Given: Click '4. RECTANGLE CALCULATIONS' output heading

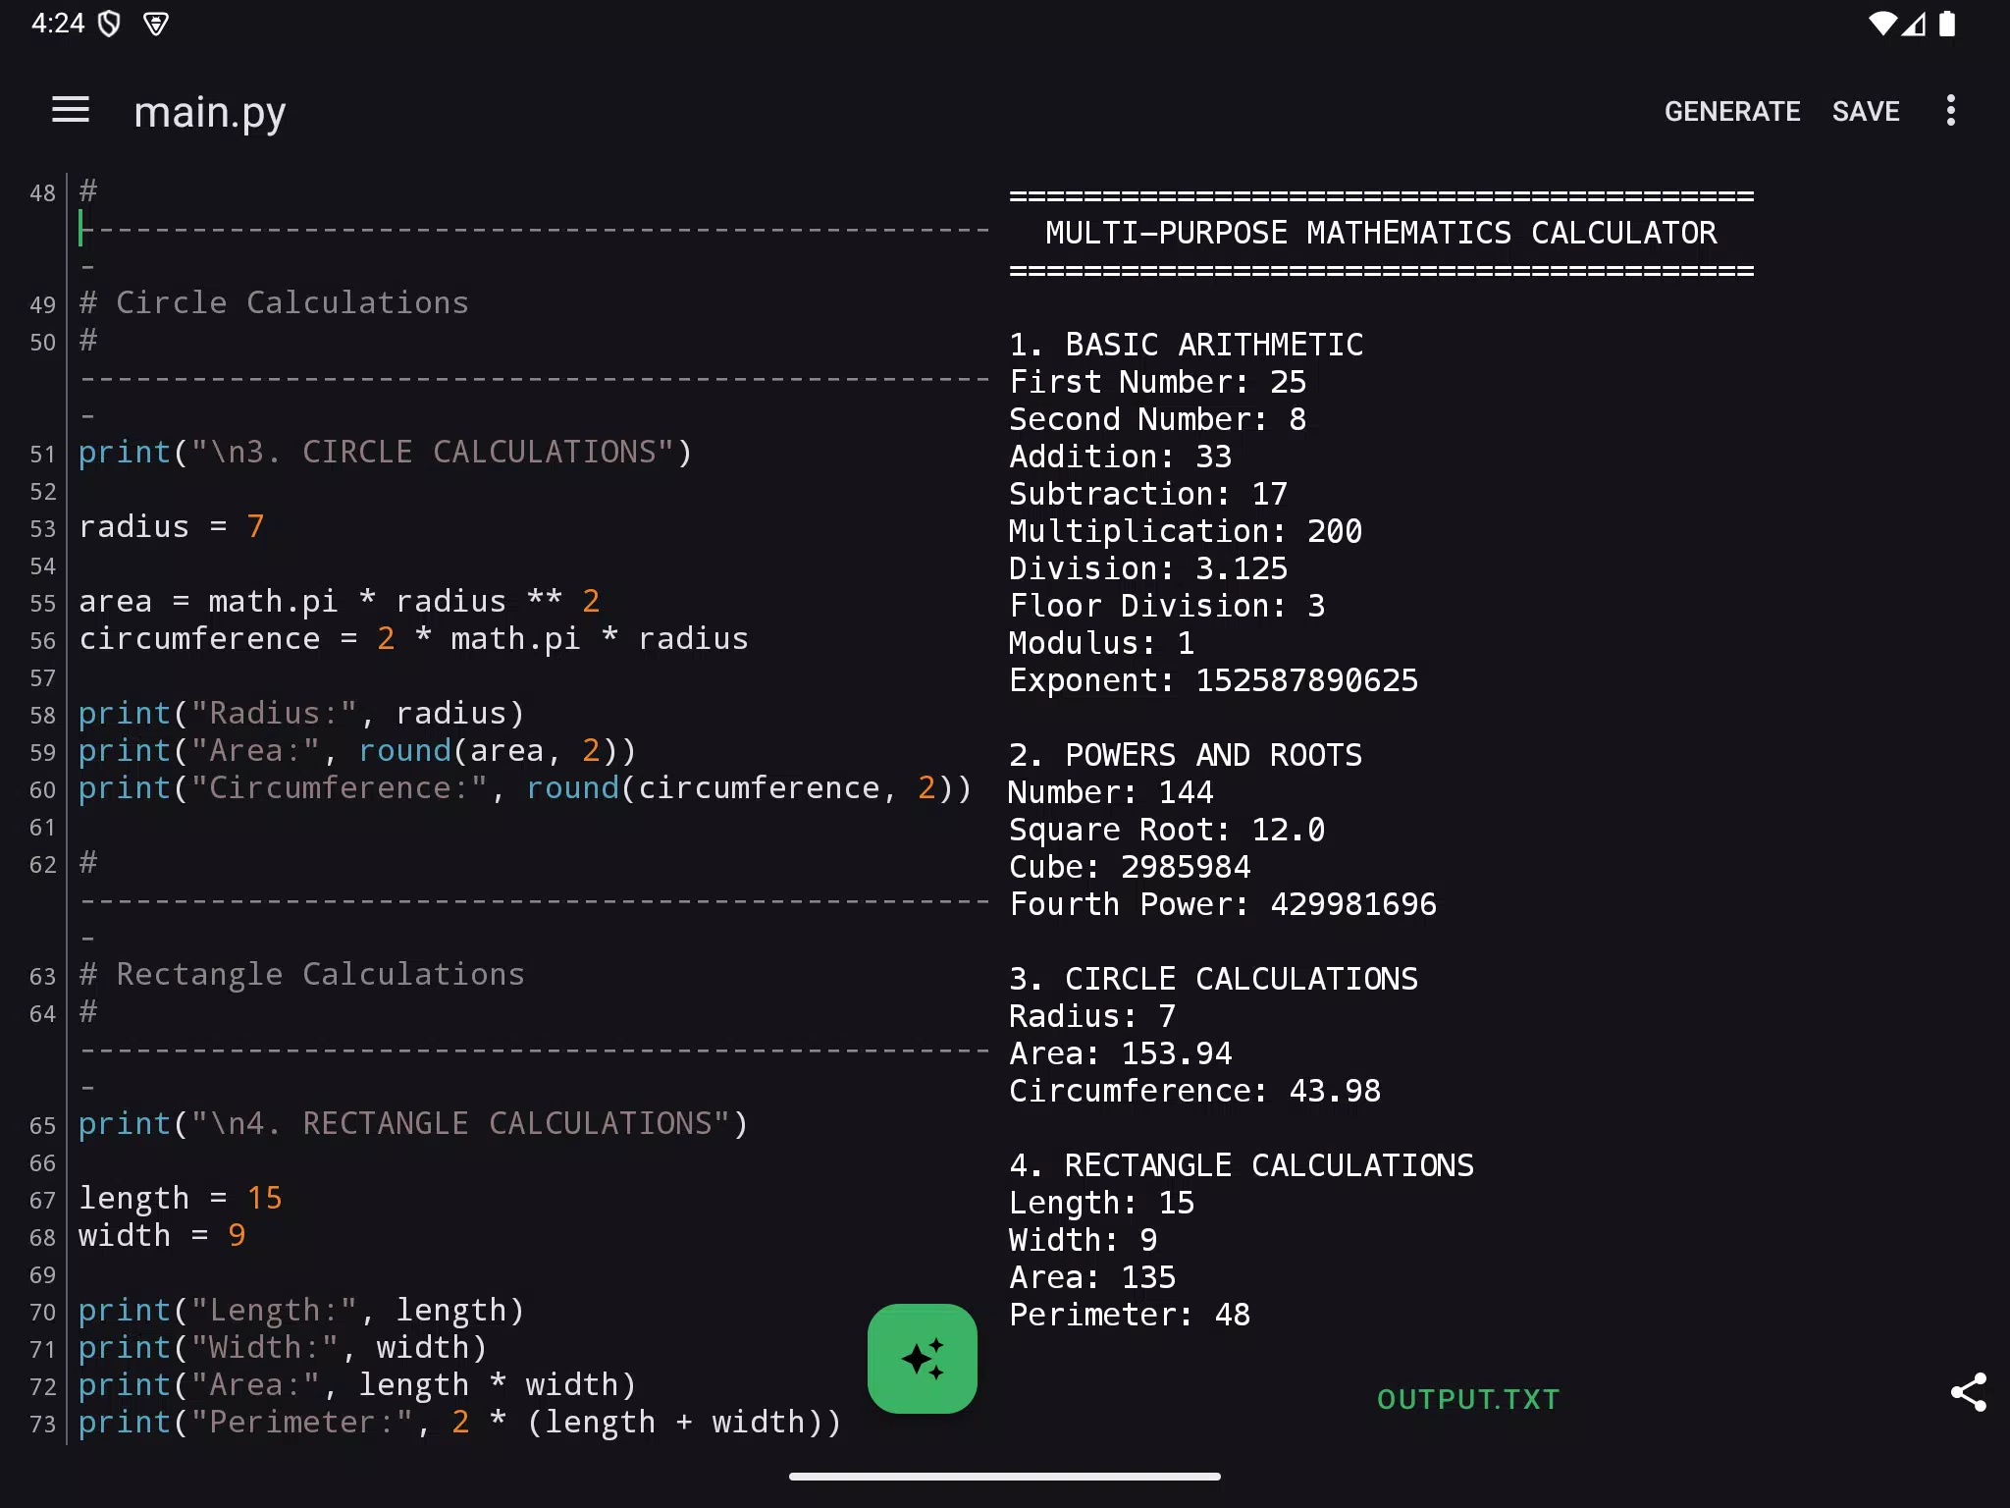Looking at the screenshot, I should (1242, 1165).
